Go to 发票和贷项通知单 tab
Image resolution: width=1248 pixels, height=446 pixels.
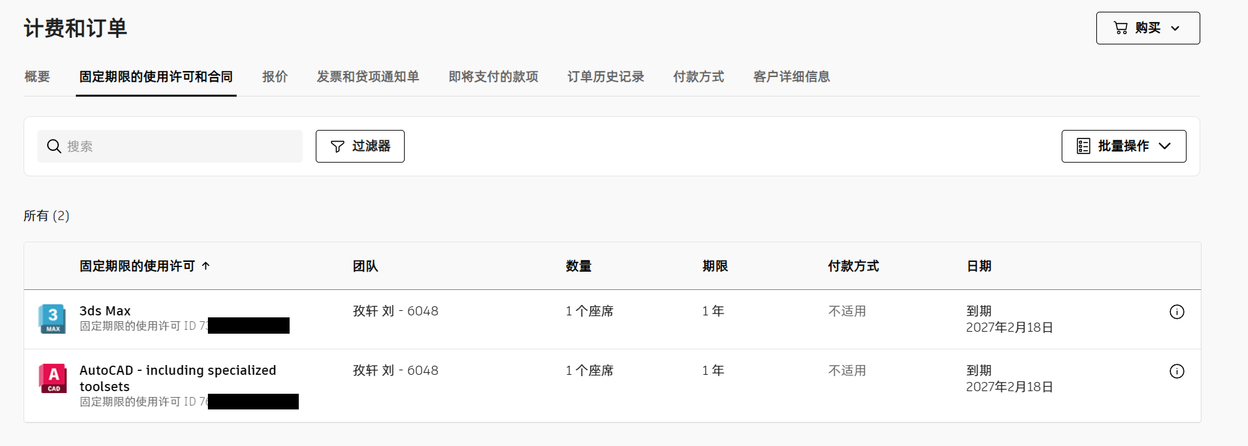[367, 77]
